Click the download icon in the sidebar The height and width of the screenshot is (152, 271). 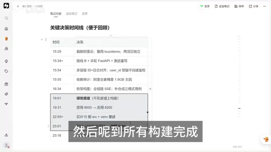(x=6, y=135)
